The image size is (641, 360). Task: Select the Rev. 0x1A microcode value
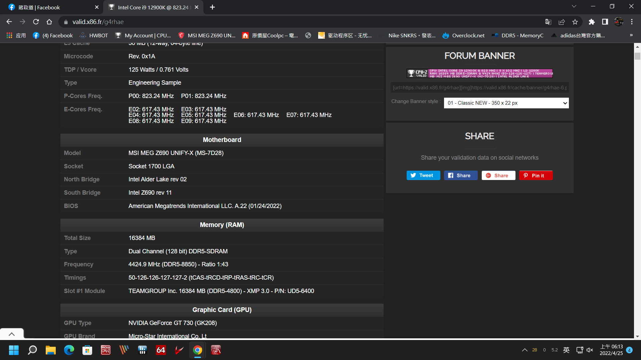(142, 56)
